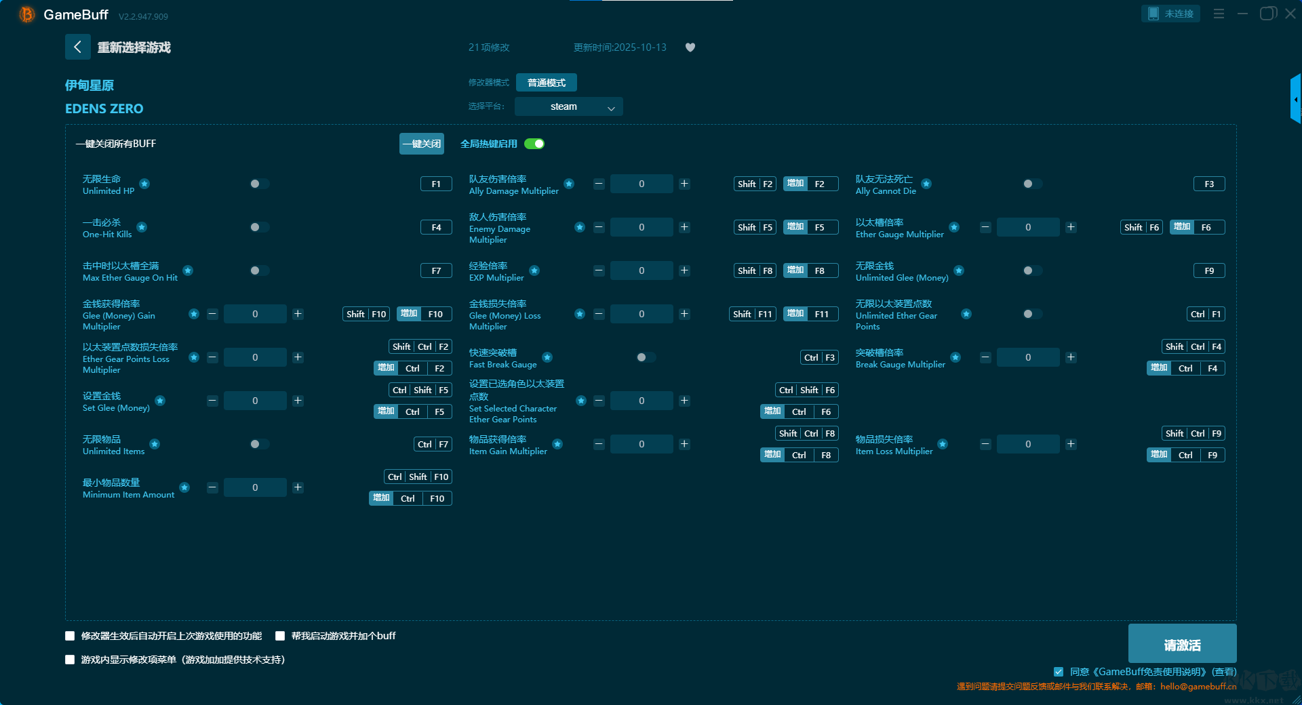Screen dimensions: 1302x705
Task: Uncheck the GameBuff disclaimer agreement checkbox
Action: click(1059, 672)
